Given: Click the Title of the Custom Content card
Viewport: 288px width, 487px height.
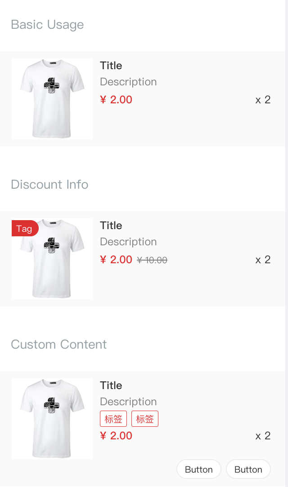Looking at the screenshot, I should [x=111, y=385].
